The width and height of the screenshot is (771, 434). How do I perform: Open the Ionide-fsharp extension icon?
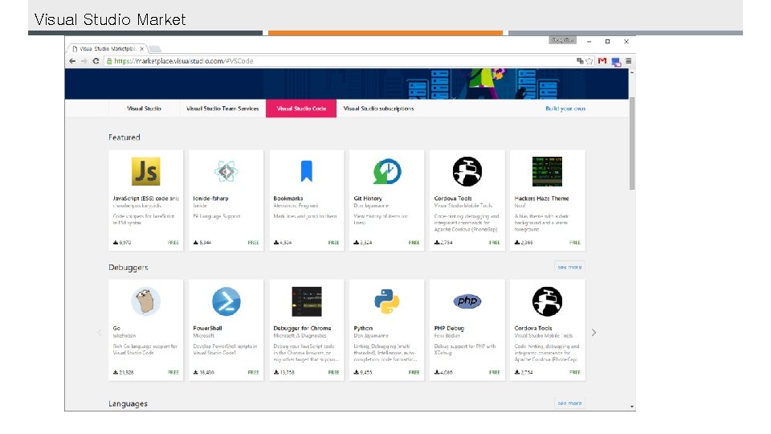226,171
